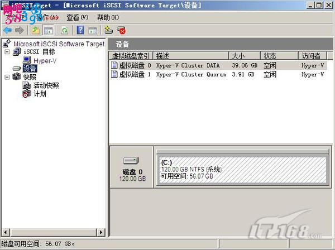Sort by 状态 column header
335x250 pixels.
279,56
